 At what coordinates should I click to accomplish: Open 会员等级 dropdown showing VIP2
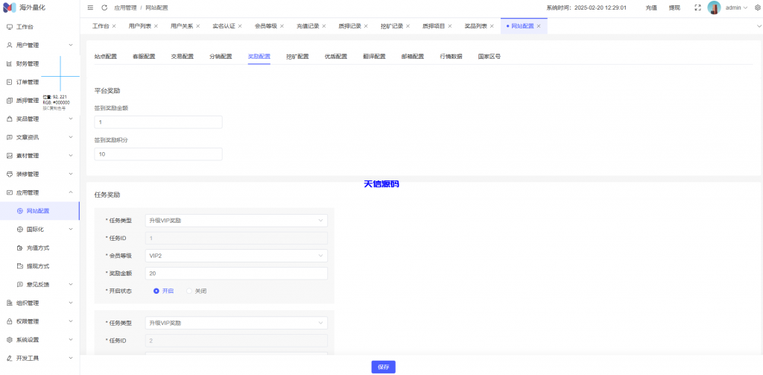236,256
